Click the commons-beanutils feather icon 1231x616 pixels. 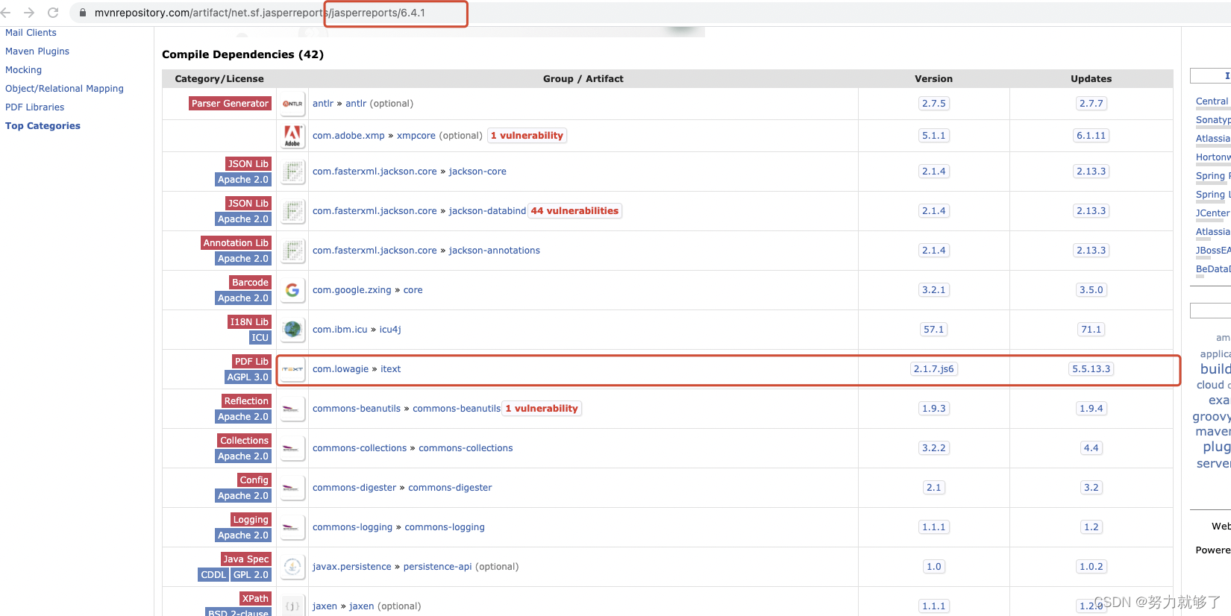292,409
